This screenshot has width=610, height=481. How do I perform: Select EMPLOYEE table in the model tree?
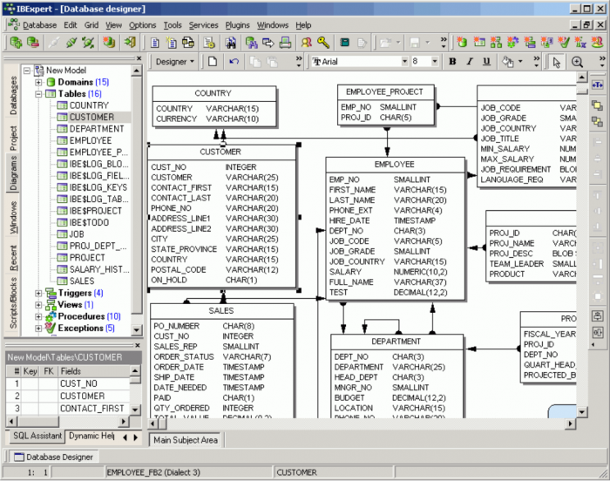[91, 140]
